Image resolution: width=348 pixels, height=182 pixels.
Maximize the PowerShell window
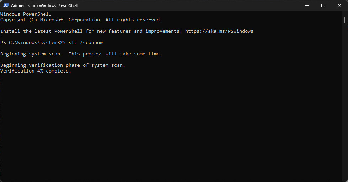tap(323, 5)
